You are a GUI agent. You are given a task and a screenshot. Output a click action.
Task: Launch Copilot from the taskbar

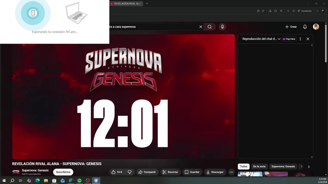tap(29, 181)
